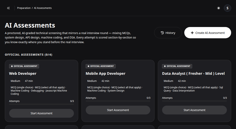Click 42 min duration on Data Analyst card
Viewport: 236px width, 129px height.
pyautogui.click(x=182, y=81)
